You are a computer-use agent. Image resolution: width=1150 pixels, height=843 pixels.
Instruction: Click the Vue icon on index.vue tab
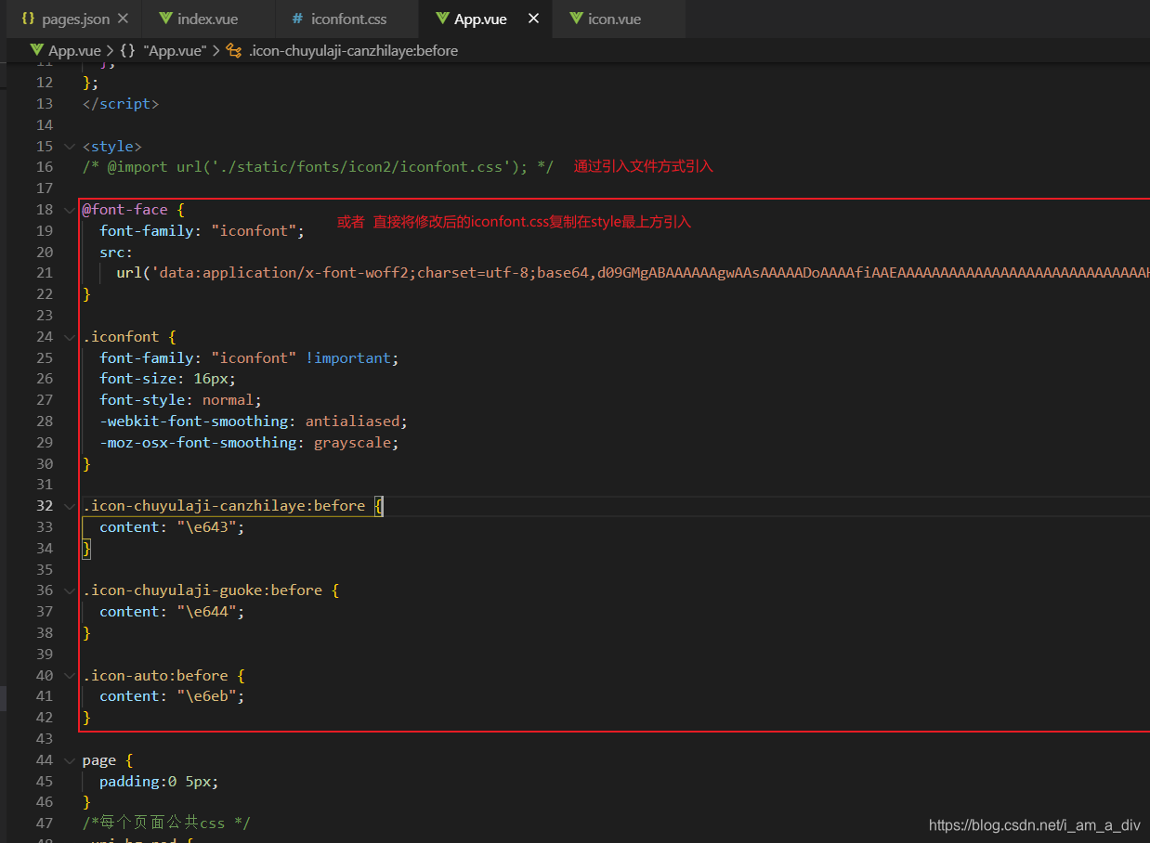165,19
